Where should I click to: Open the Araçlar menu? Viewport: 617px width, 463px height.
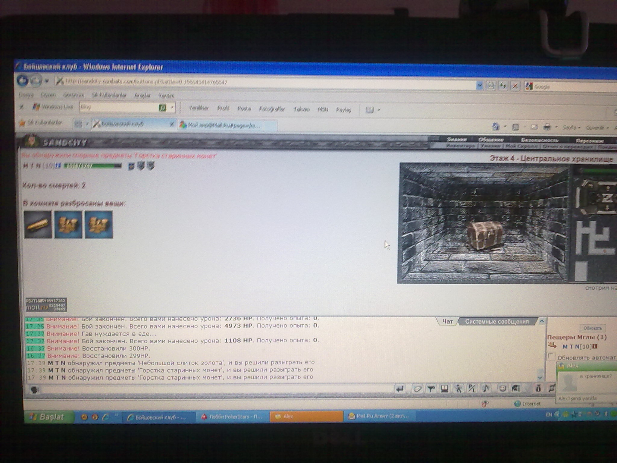tap(142, 96)
